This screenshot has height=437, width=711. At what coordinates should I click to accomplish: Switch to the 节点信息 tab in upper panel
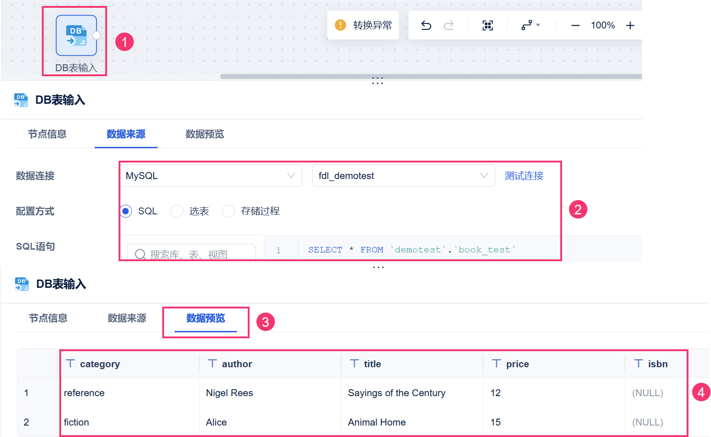pos(47,134)
